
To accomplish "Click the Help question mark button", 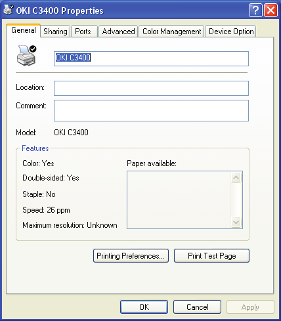I will tap(255, 10).
